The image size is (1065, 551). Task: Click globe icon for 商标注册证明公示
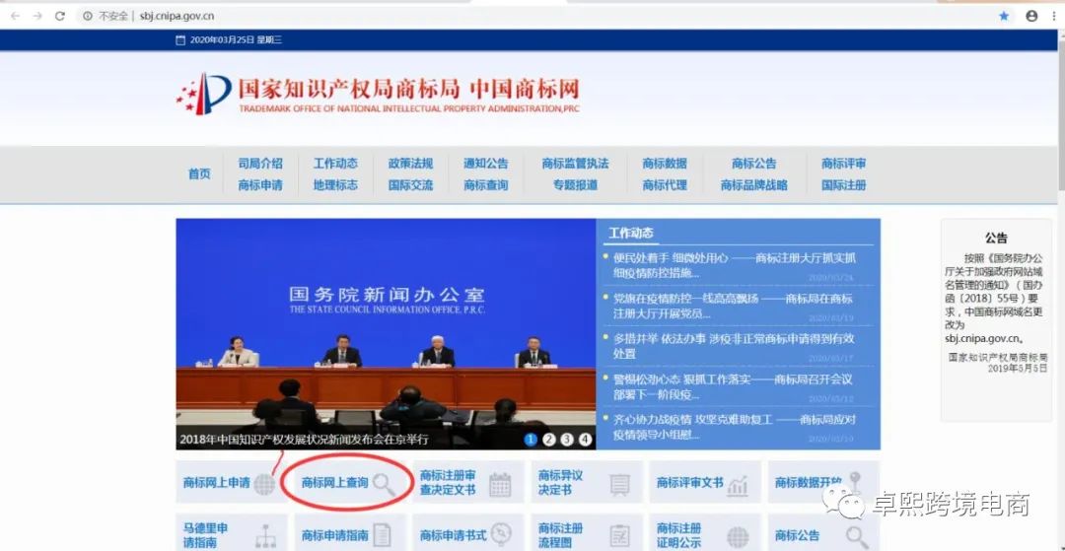coord(738,537)
